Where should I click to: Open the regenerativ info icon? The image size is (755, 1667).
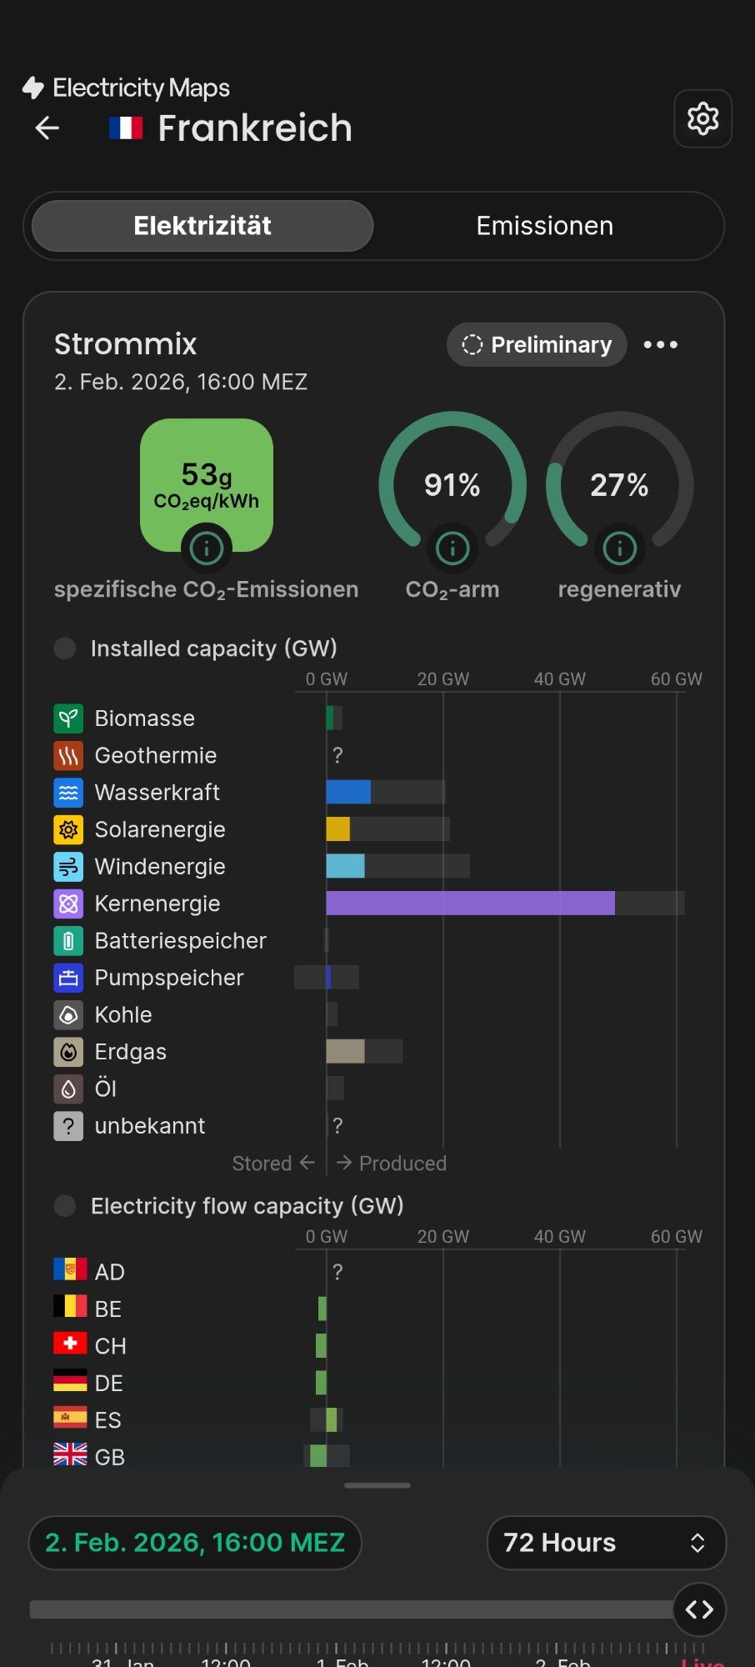pos(619,548)
